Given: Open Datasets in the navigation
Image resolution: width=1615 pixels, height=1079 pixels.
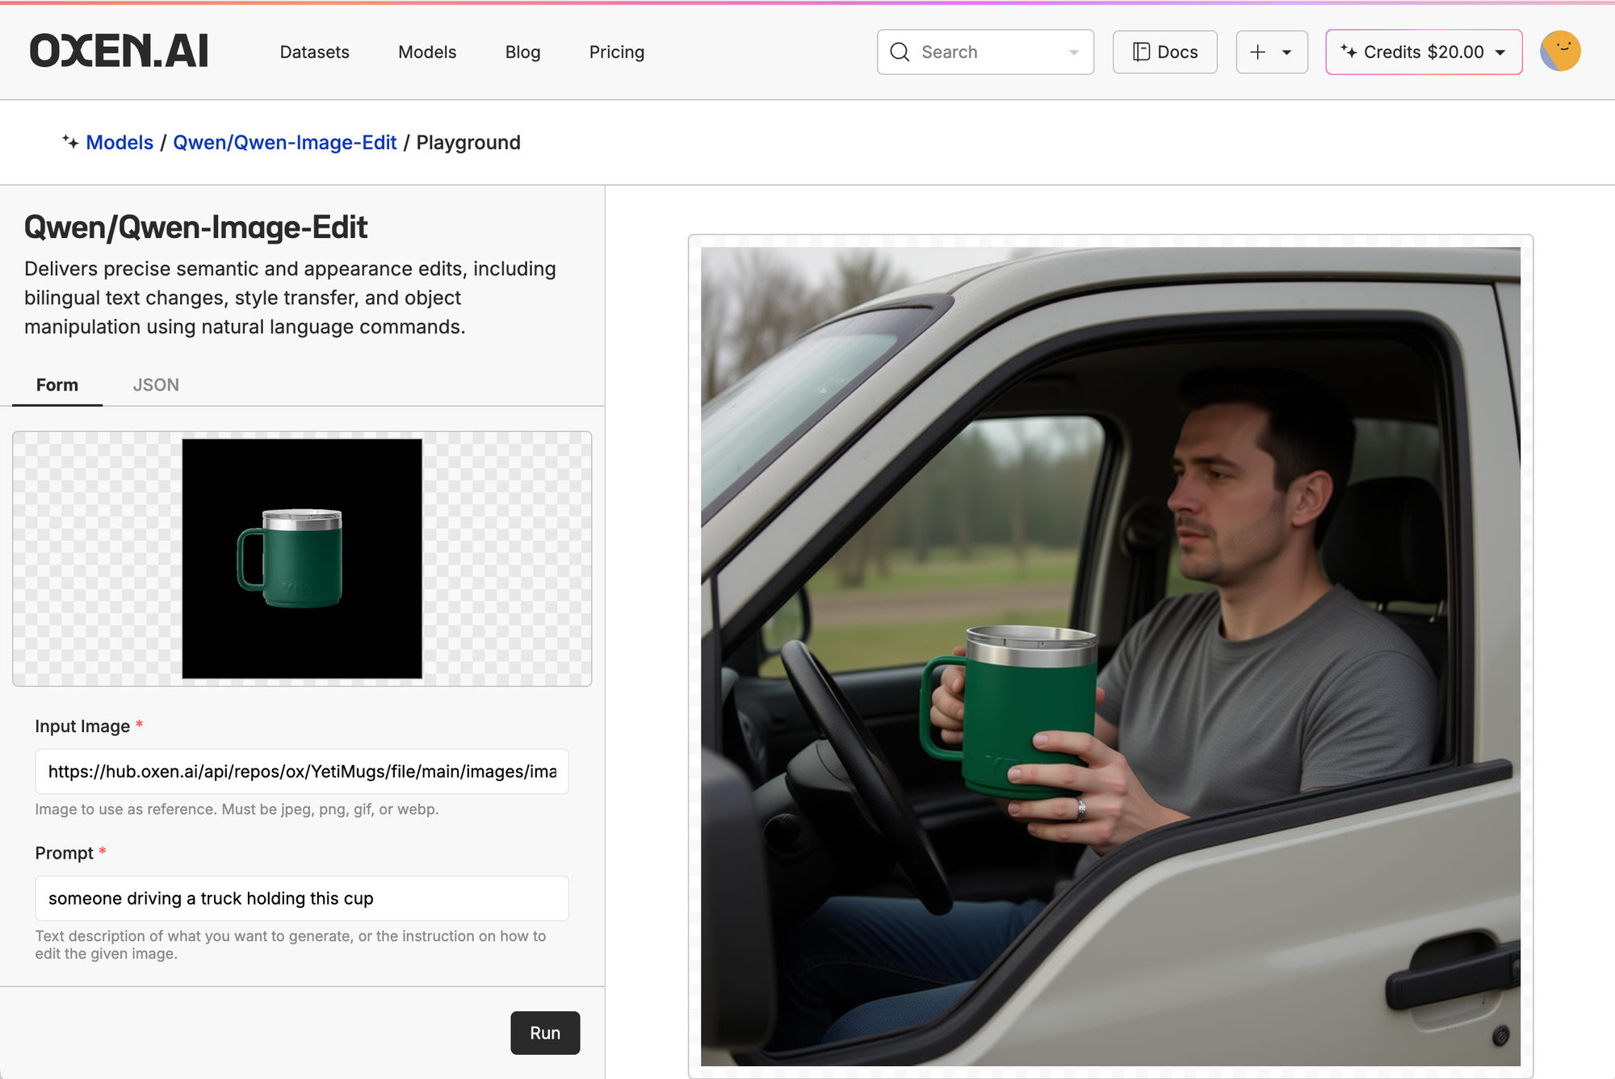Looking at the screenshot, I should pos(314,52).
